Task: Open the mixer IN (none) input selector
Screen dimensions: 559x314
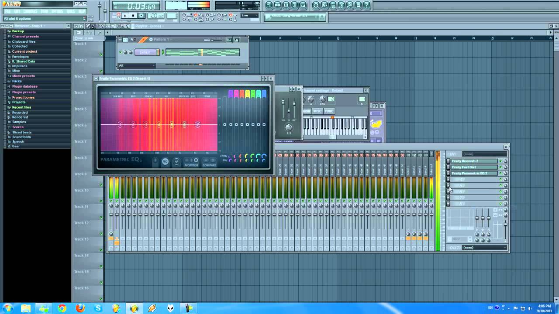Action: [484, 154]
